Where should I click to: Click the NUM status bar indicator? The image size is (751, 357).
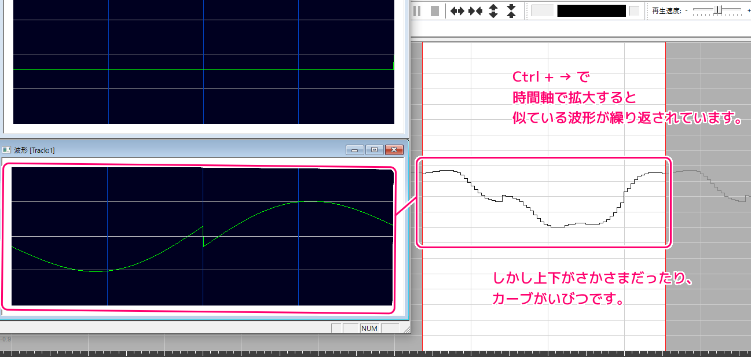pos(369,328)
